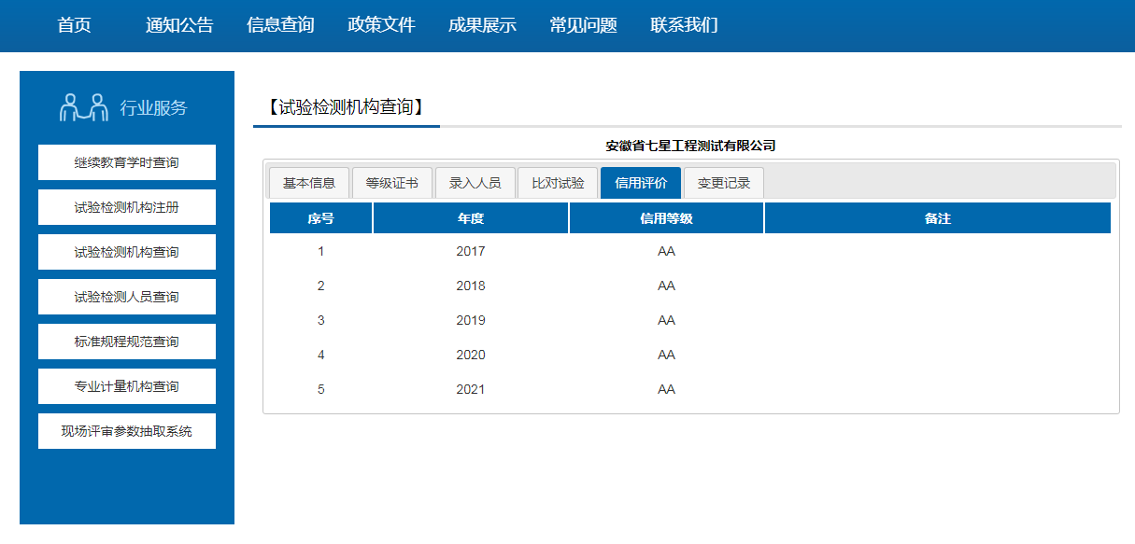Click year 2020 cell
Image resolution: width=1135 pixels, height=544 pixels.
coord(471,355)
